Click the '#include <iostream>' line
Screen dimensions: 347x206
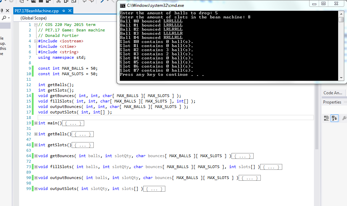[61, 41]
